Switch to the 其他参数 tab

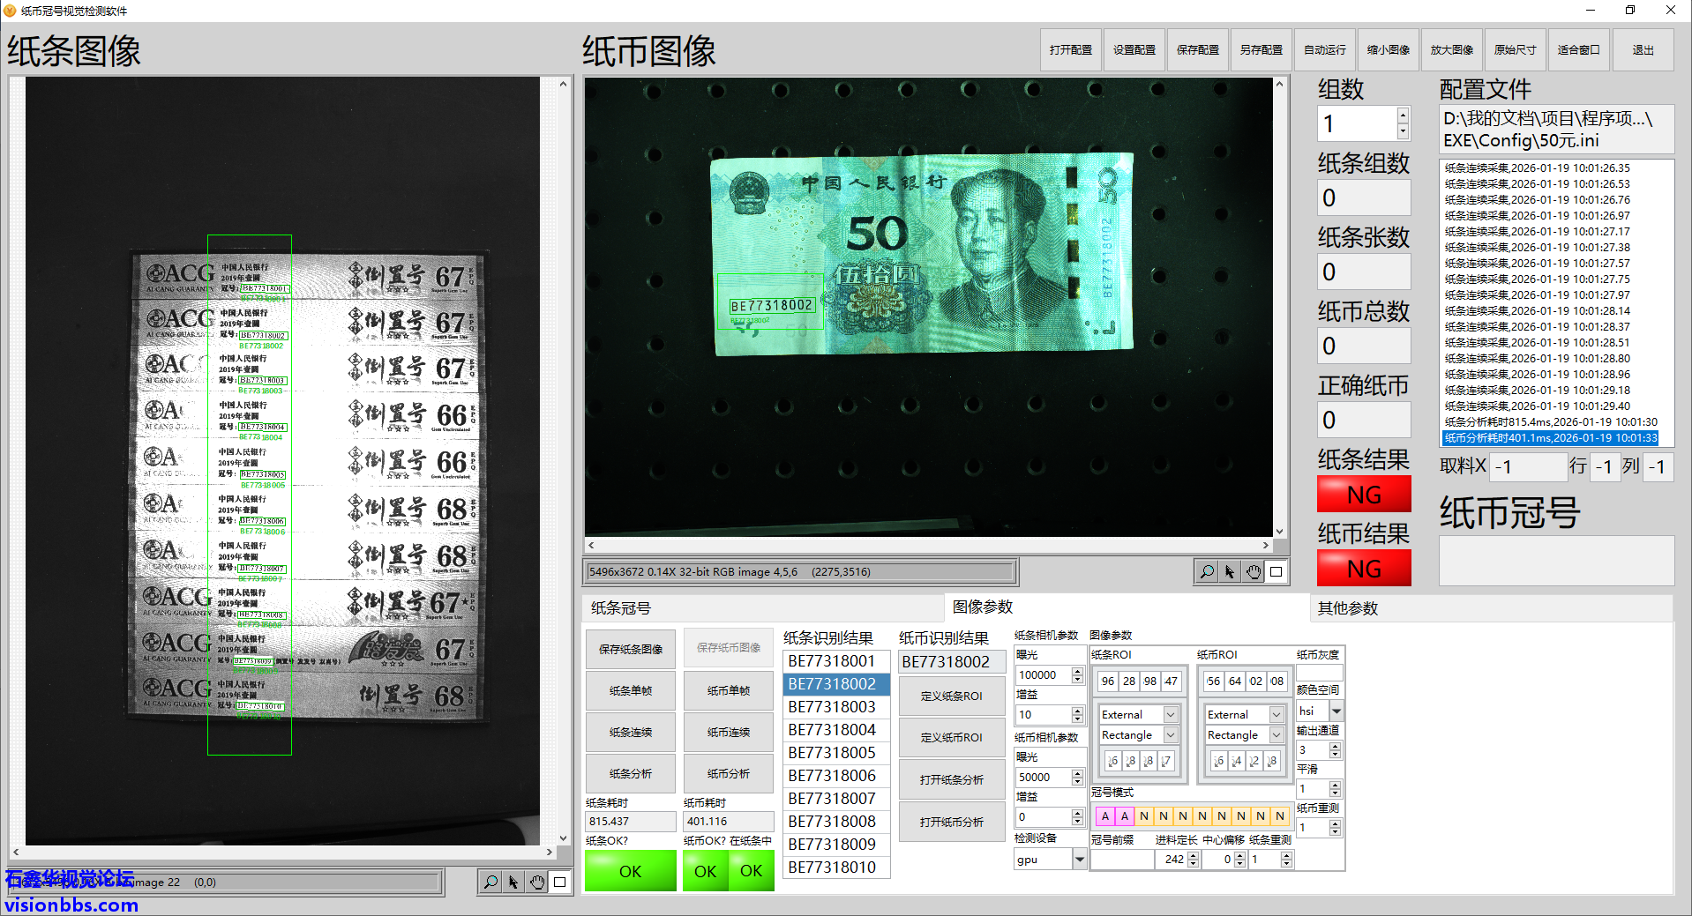click(1347, 608)
